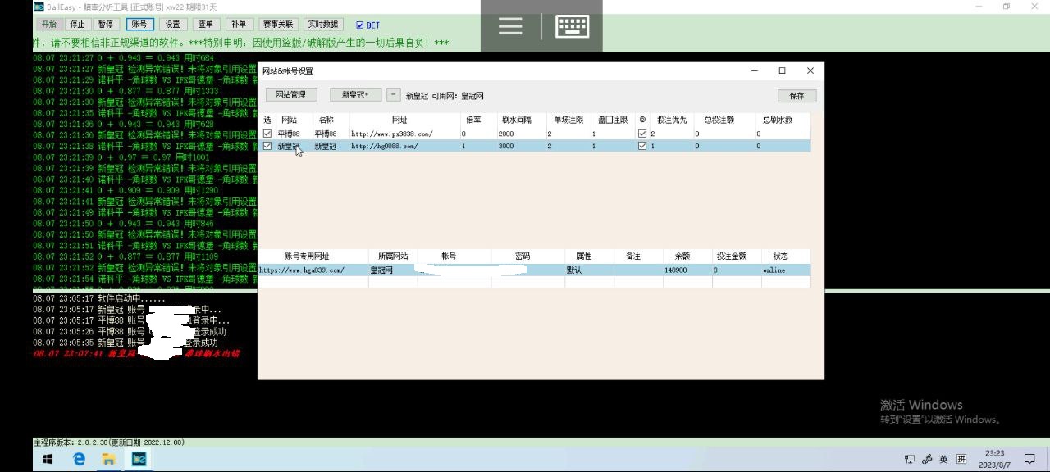The image size is (1050, 472).
Task: Click the 单场注限 column header
Action: click(x=568, y=120)
